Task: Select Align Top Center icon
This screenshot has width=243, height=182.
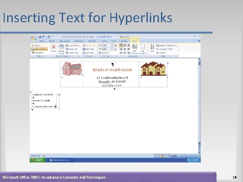Action: [125, 45]
